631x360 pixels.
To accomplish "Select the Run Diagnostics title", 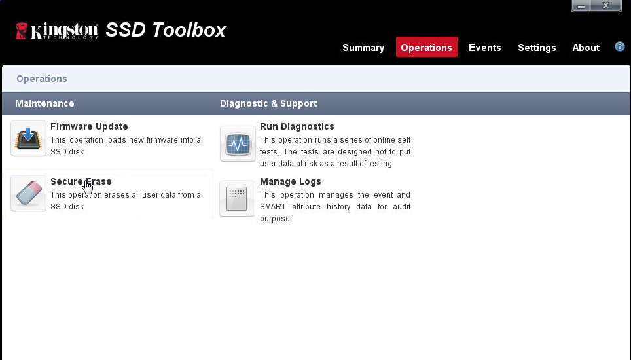I will pos(297,126).
